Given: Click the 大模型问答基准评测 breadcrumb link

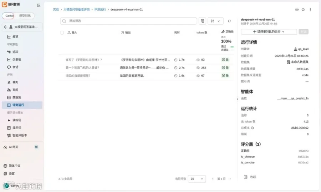Looking at the screenshot, I should (x=77, y=9).
